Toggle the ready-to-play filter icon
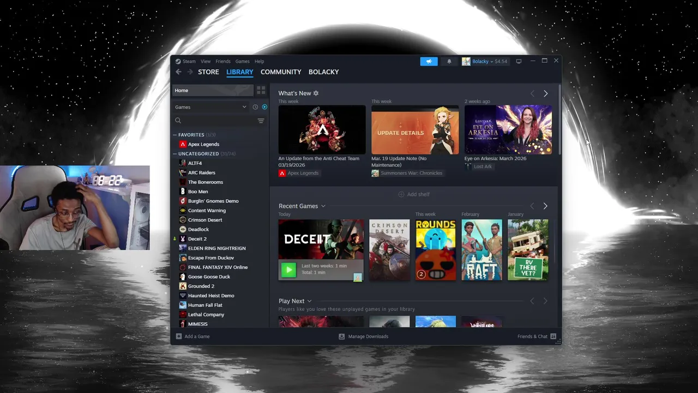Screen dimensions: 698x393 point(264,107)
